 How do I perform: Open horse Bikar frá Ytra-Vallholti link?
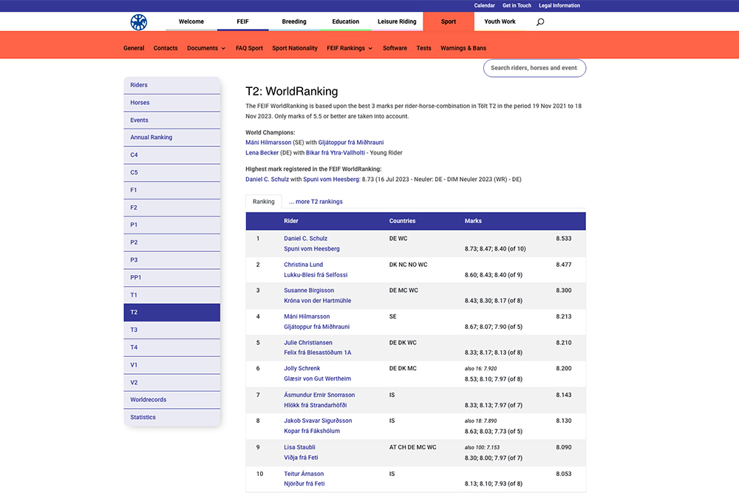pyautogui.click(x=336, y=153)
